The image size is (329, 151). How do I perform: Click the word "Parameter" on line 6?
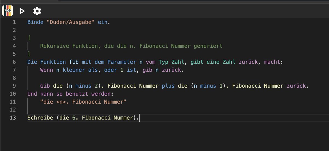(x=122, y=62)
